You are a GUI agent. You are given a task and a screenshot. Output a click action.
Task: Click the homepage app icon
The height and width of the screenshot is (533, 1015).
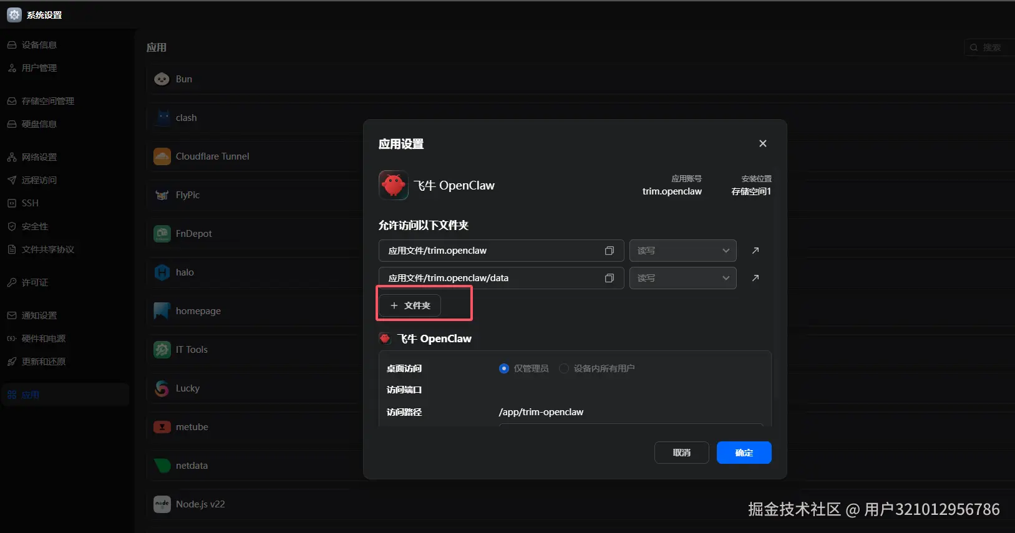coord(162,311)
